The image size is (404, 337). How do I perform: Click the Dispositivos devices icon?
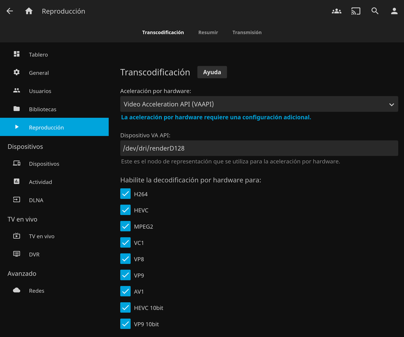coord(17,163)
